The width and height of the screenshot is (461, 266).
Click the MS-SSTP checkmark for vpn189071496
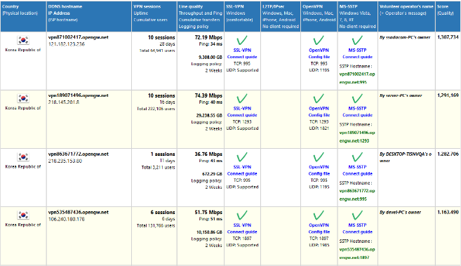pos(357,99)
